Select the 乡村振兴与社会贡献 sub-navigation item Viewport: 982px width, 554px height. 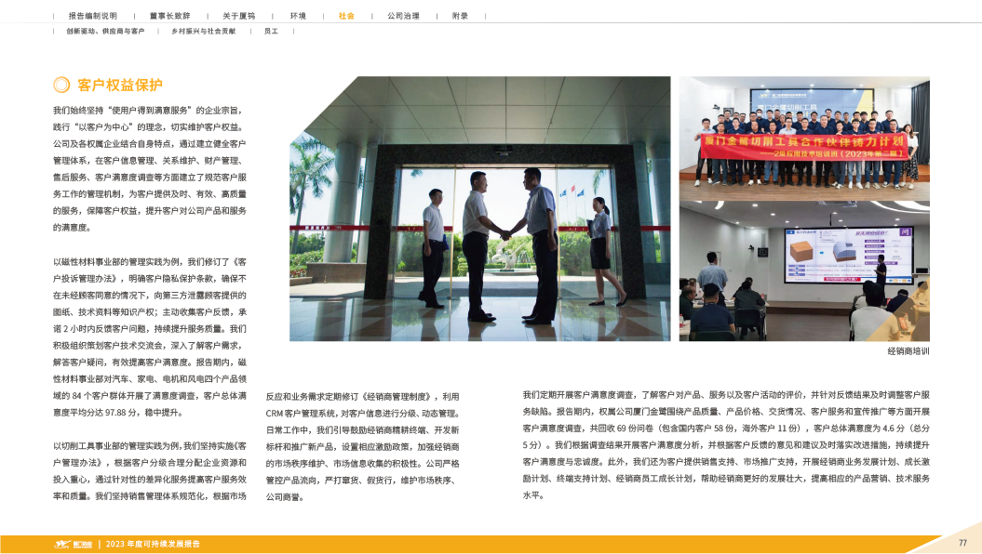point(198,32)
